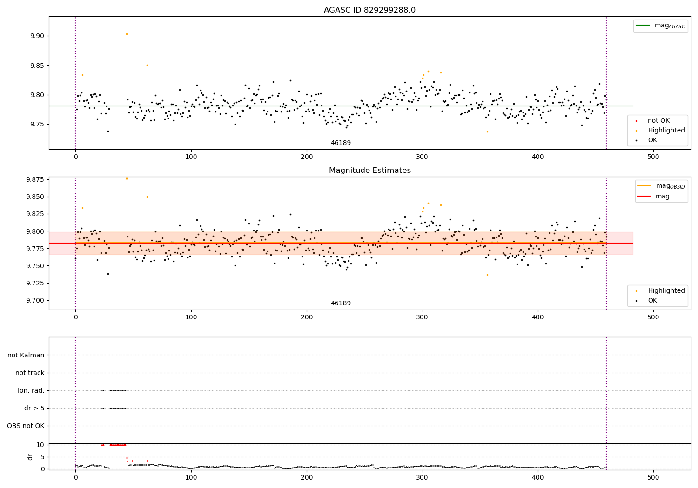Viewport: 698px width, 488px height.
Task: Select 'Highlighted' legend entry in top plot
Action: (666, 130)
